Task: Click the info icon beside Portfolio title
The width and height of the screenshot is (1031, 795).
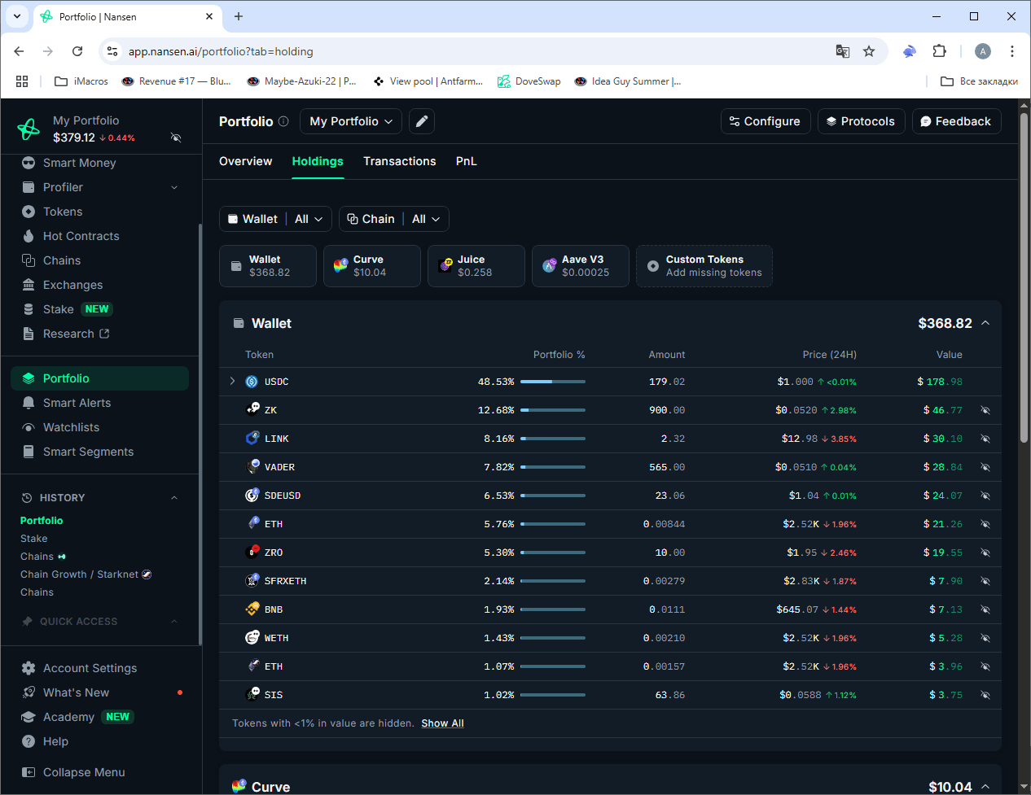Action: (x=283, y=121)
